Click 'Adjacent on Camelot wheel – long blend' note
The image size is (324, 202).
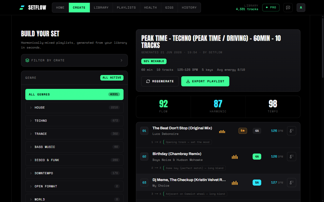click(x=195, y=194)
